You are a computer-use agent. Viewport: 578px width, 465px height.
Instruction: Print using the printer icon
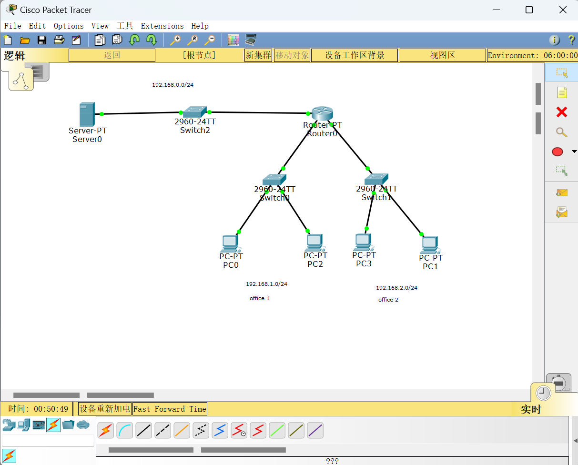(x=59, y=40)
